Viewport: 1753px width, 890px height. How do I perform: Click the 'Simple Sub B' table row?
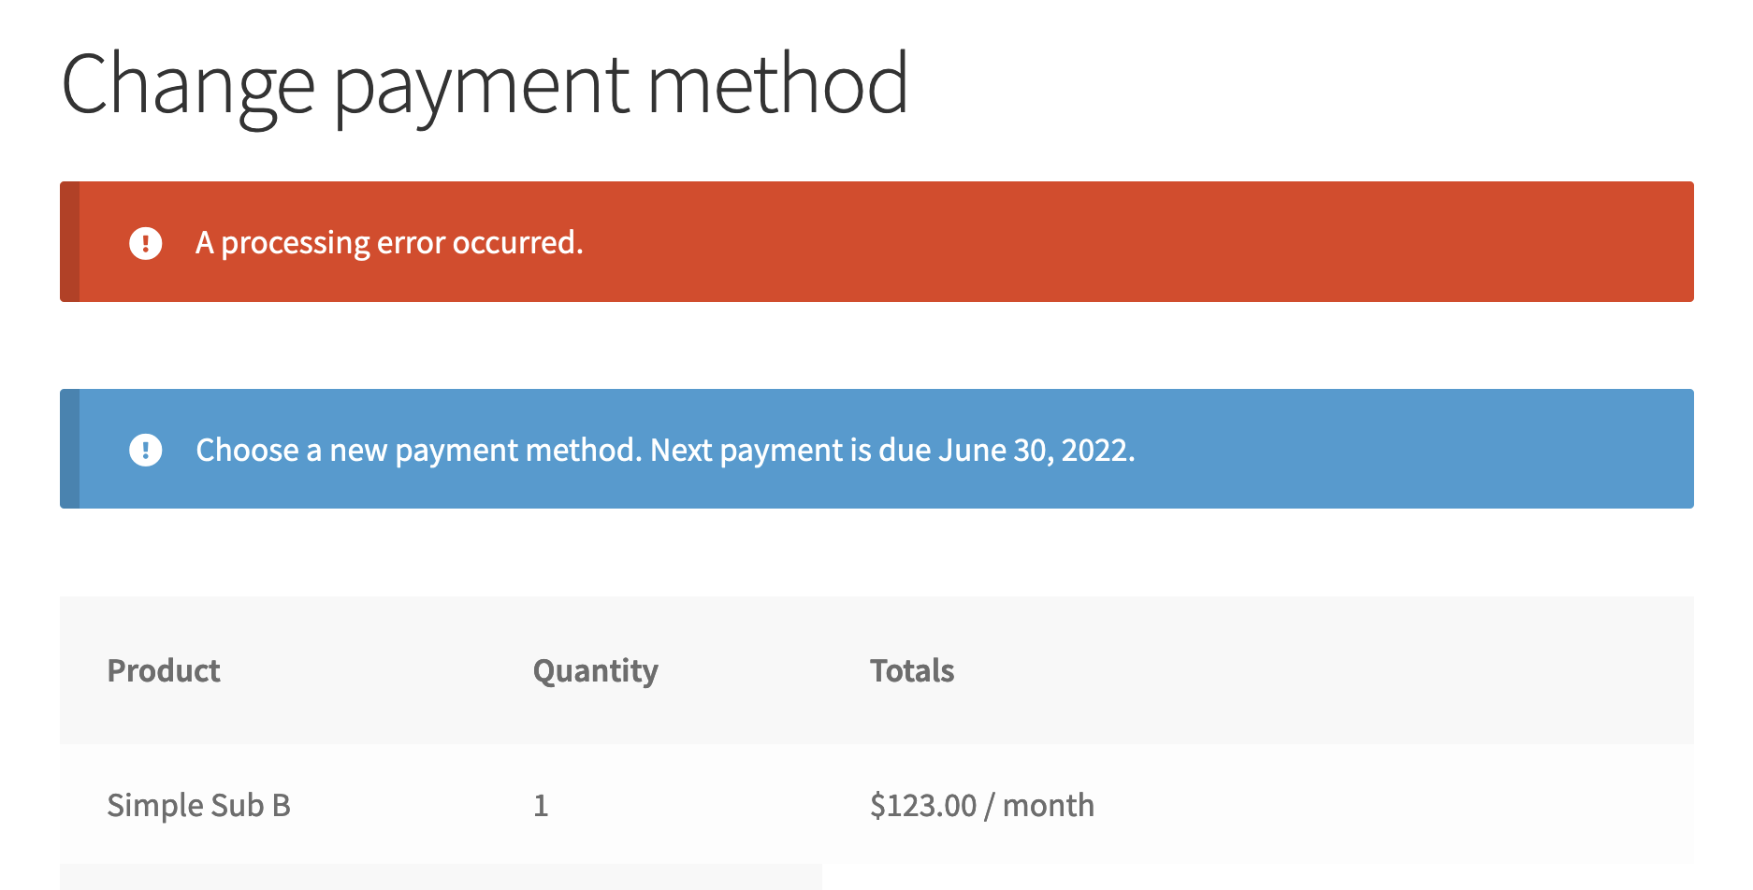click(x=876, y=805)
